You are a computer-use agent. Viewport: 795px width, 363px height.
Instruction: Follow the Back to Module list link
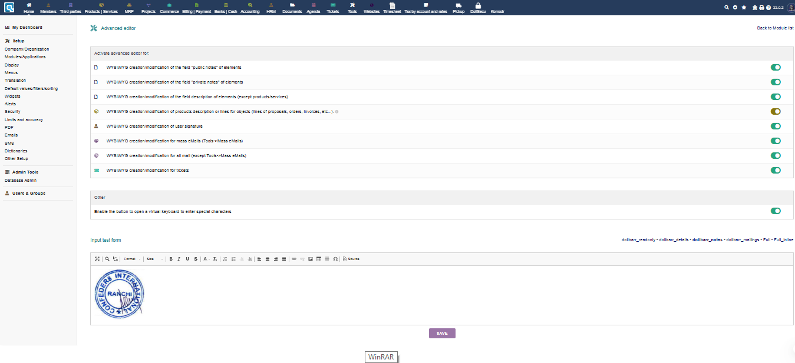(775, 28)
